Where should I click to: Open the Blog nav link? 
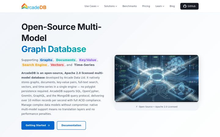point(172,6)
